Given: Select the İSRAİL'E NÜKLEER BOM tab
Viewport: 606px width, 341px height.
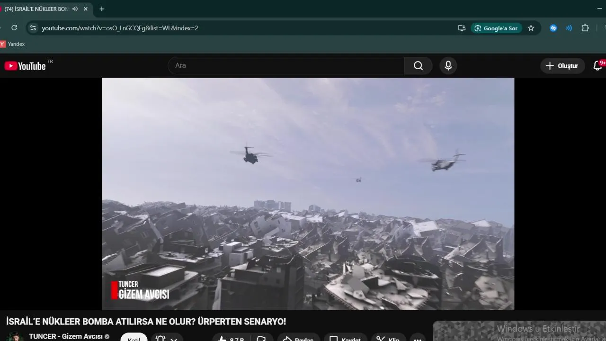Looking at the screenshot, I should (x=37, y=9).
